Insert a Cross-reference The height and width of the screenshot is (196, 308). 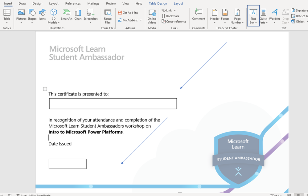pyautogui.click(x=174, y=21)
